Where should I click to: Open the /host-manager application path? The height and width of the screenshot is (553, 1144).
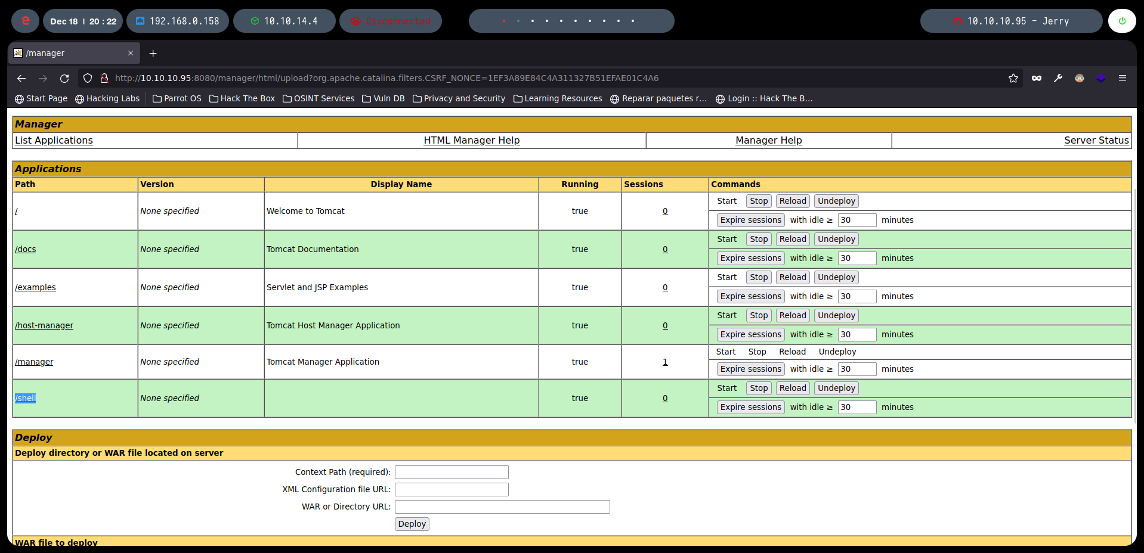tap(44, 325)
